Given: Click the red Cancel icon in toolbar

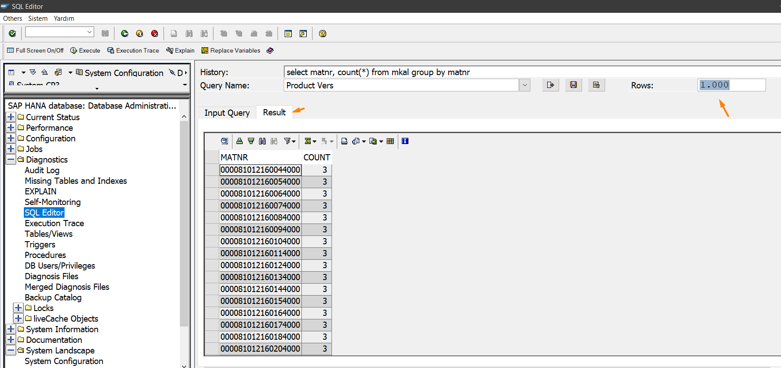Looking at the screenshot, I should tap(155, 34).
